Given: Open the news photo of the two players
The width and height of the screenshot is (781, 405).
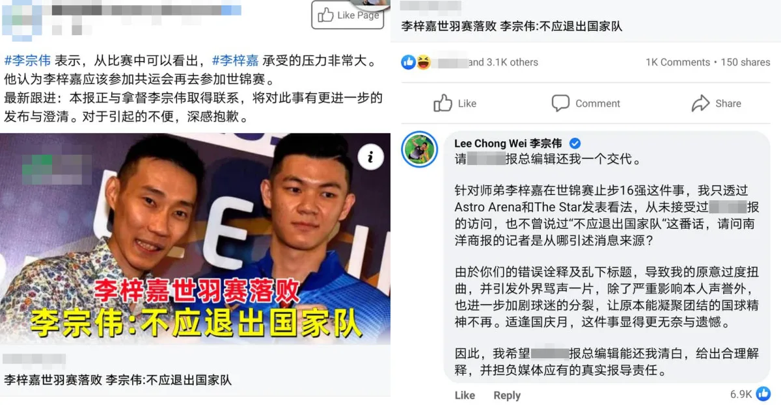Looking at the screenshot, I should pos(195,239).
